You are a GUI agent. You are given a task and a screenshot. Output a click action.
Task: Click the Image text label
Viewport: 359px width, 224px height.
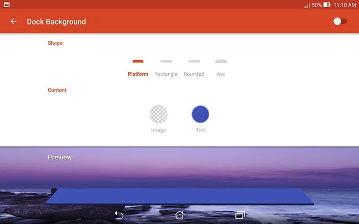click(158, 130)
